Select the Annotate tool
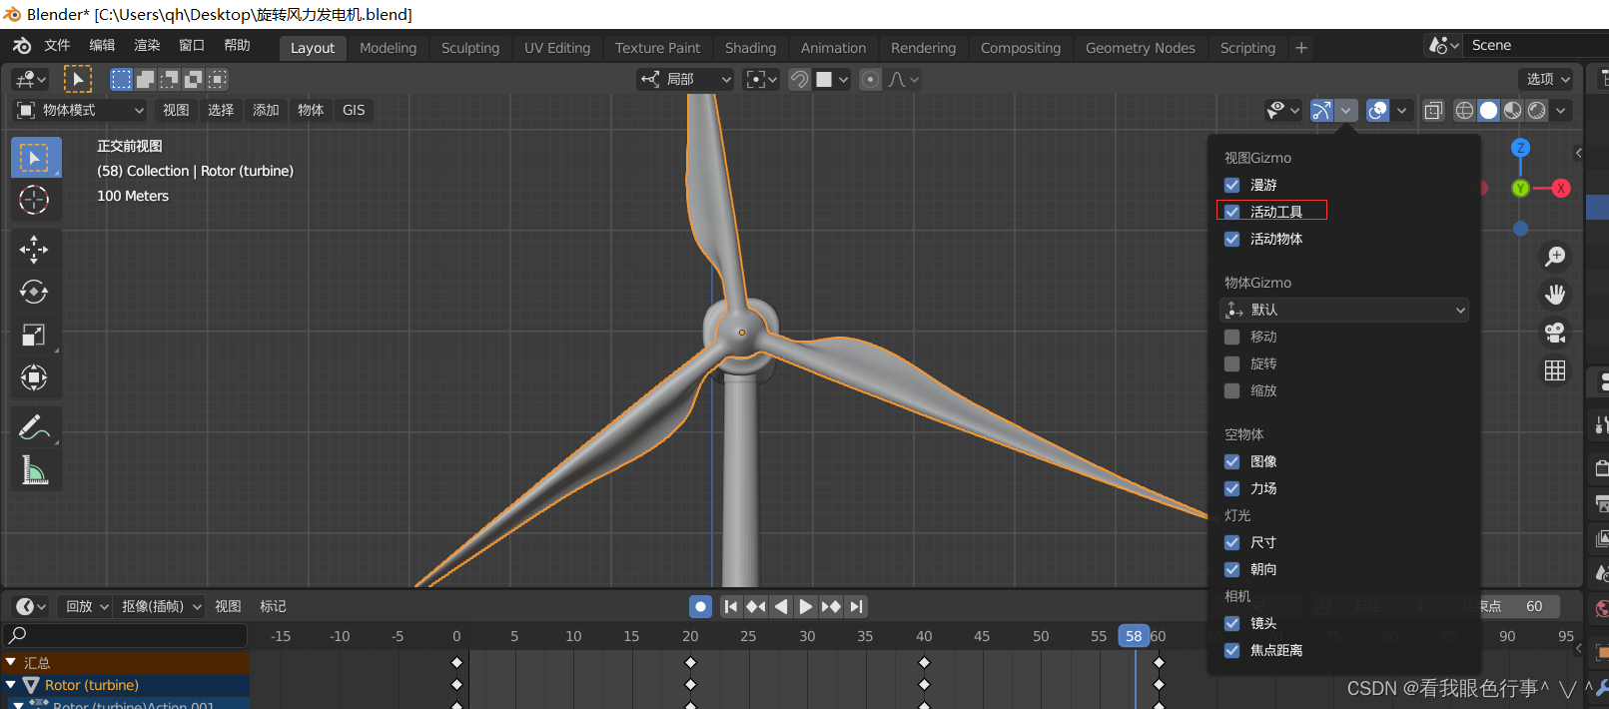 pos(35,427)
